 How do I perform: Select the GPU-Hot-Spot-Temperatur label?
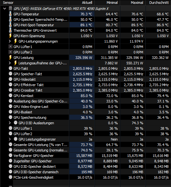34,25
